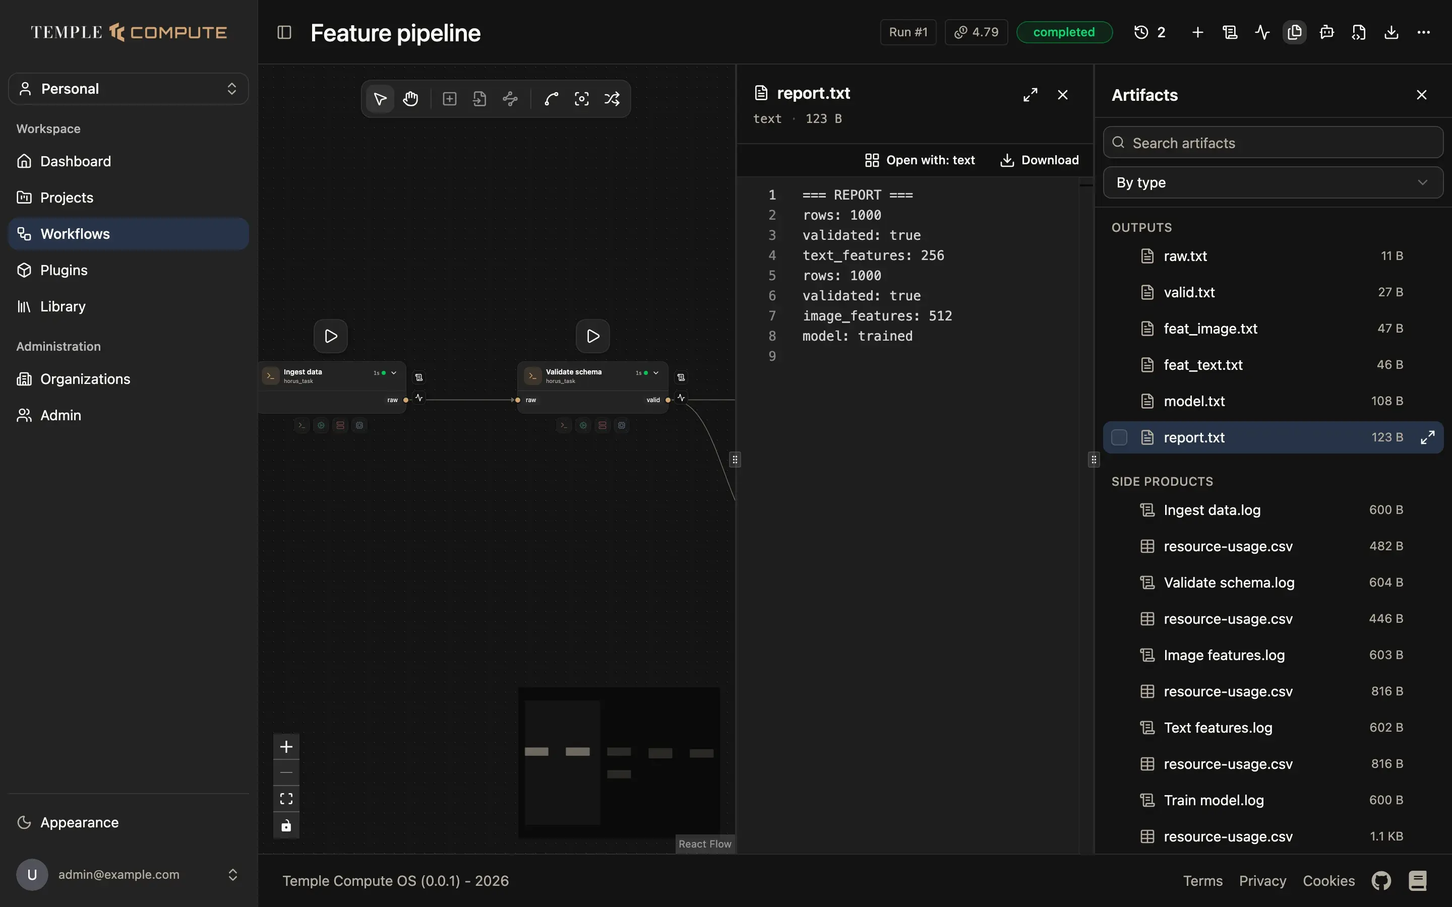Open with: text viewer selector

920,160
